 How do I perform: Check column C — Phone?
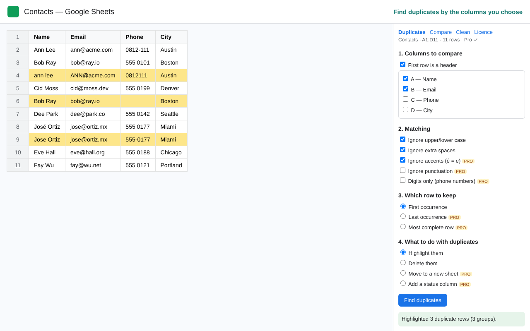click(x=405, y=99)
